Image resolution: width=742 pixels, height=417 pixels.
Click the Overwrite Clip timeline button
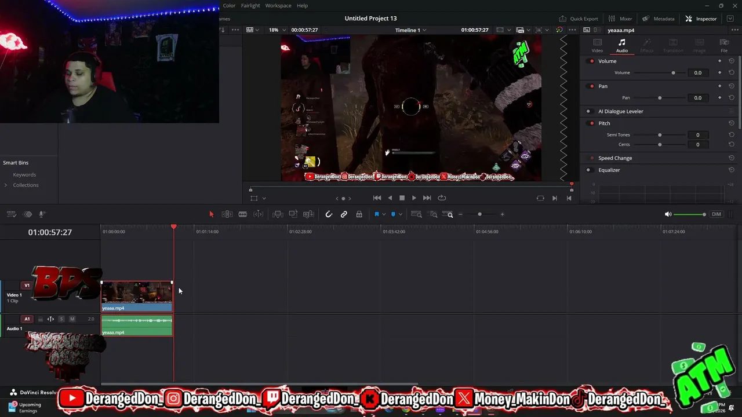[293, 214]
